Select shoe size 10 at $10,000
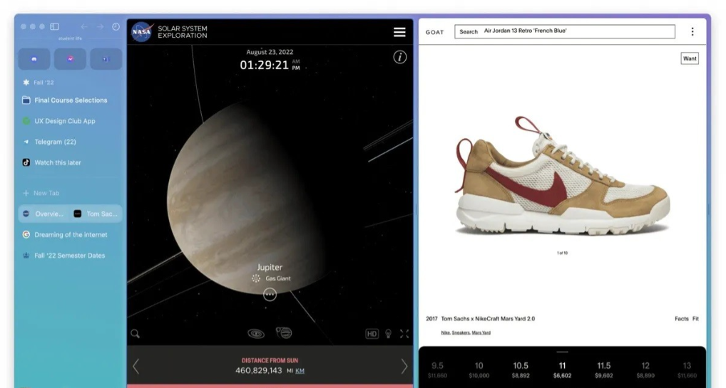This screenshot has height=388, width=726. [x=479, y=370]
